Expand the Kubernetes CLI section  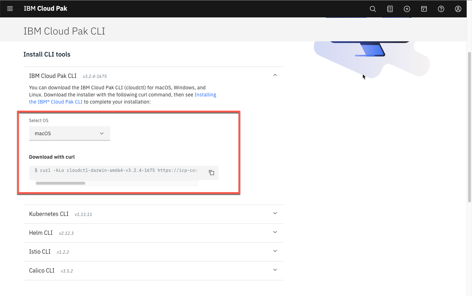coord(275,213)
